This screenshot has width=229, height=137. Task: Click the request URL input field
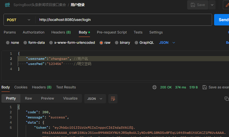(x=124, y=20)
